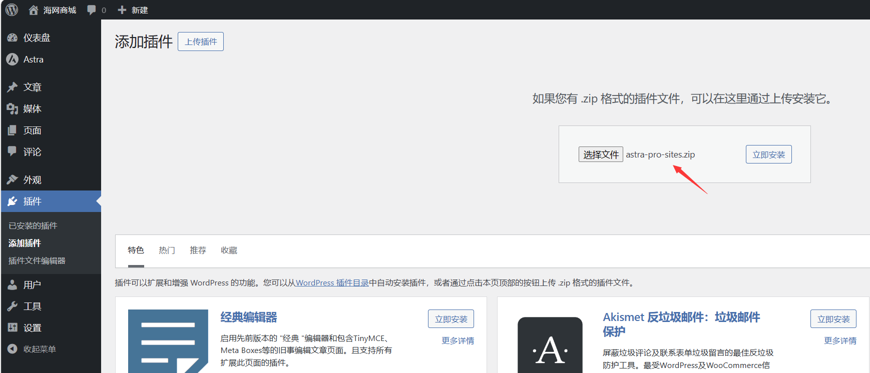Open 更多详情 for 经典编辑器
870x373 pixels.
[458, 340]
